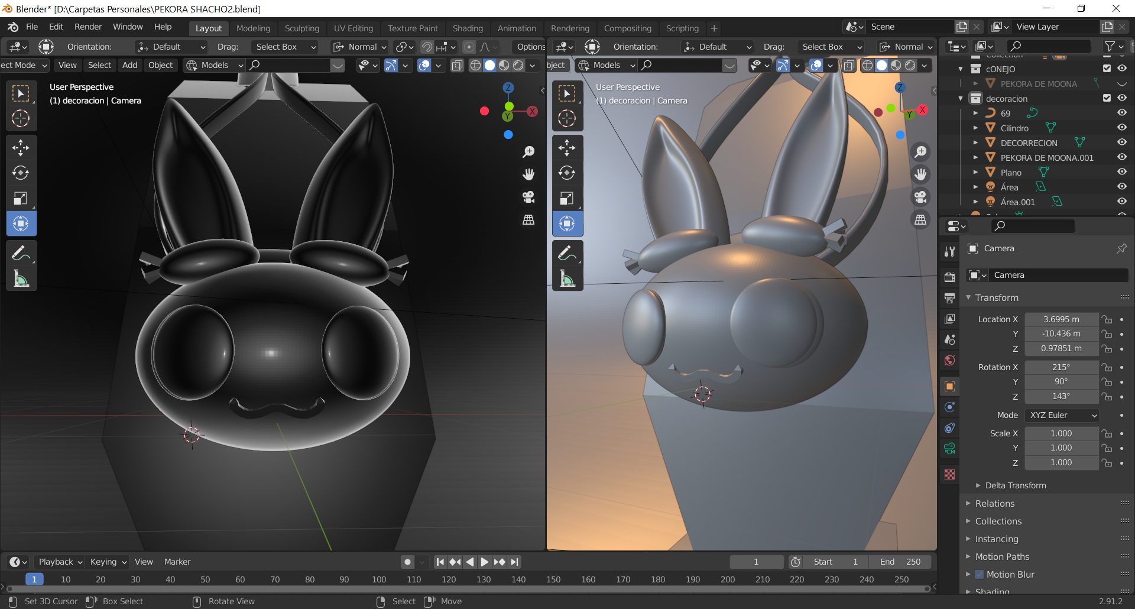This screenshot has width=1135, height=609.
Task: Select the Annotate pencil tool in left viewport
Action: (x=21, y=253)
